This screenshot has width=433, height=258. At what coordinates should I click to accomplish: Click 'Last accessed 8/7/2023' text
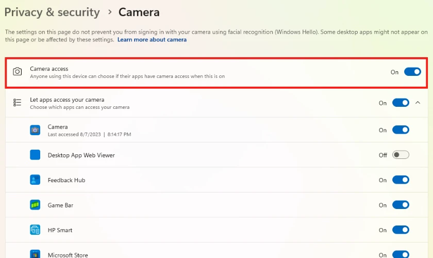pos(74,134)
